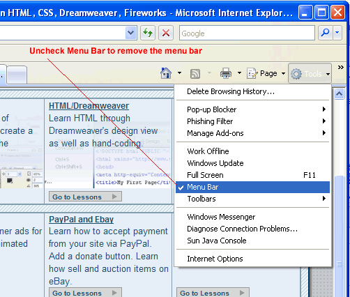
Task: Click the red Stop loading icon
Action: click(166, 33)
